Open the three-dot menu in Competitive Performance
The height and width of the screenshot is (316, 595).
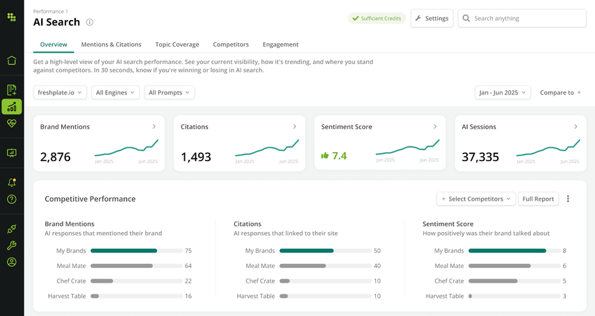pyautogui.click(x=568, y=199)
